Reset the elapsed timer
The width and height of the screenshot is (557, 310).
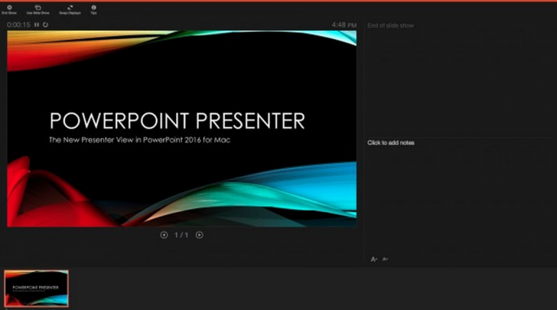[45, 25]
